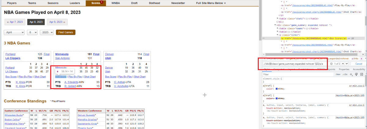Collapse the div game_summary expanded nohover node
Viewport: 367px width, 129px height.
coord(275,25)
